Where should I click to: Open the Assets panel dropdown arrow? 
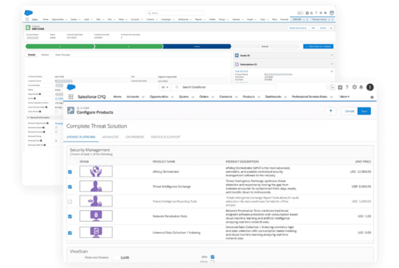pyautogui.click(x=332, y=55)
